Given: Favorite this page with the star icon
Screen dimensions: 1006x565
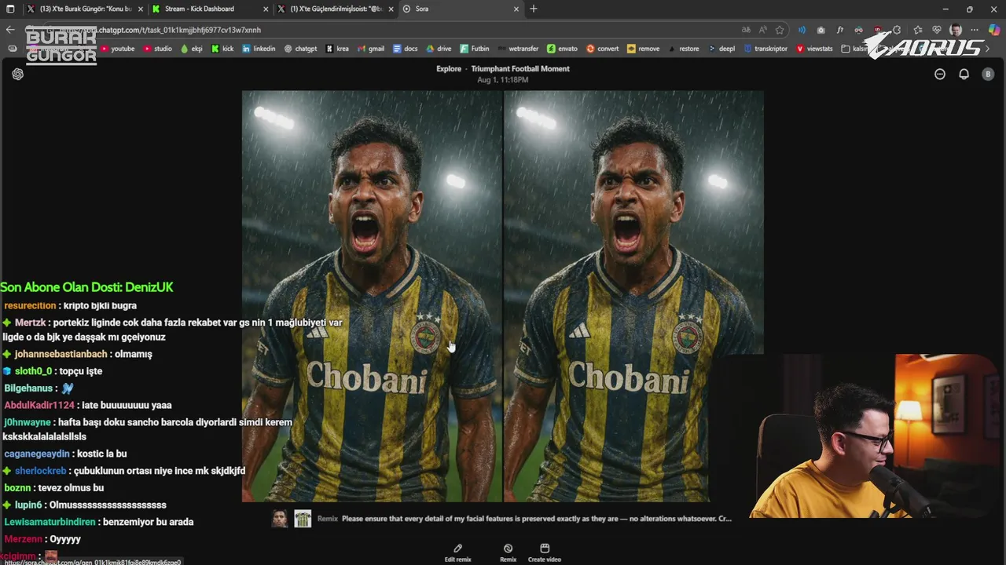Looking at the screenshot, I should [x=780, y=30].
